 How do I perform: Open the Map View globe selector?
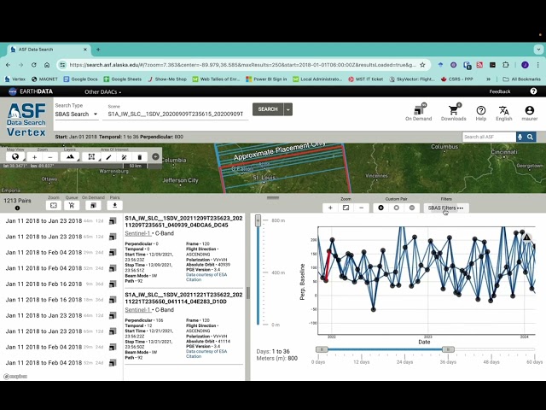point(15,157)
